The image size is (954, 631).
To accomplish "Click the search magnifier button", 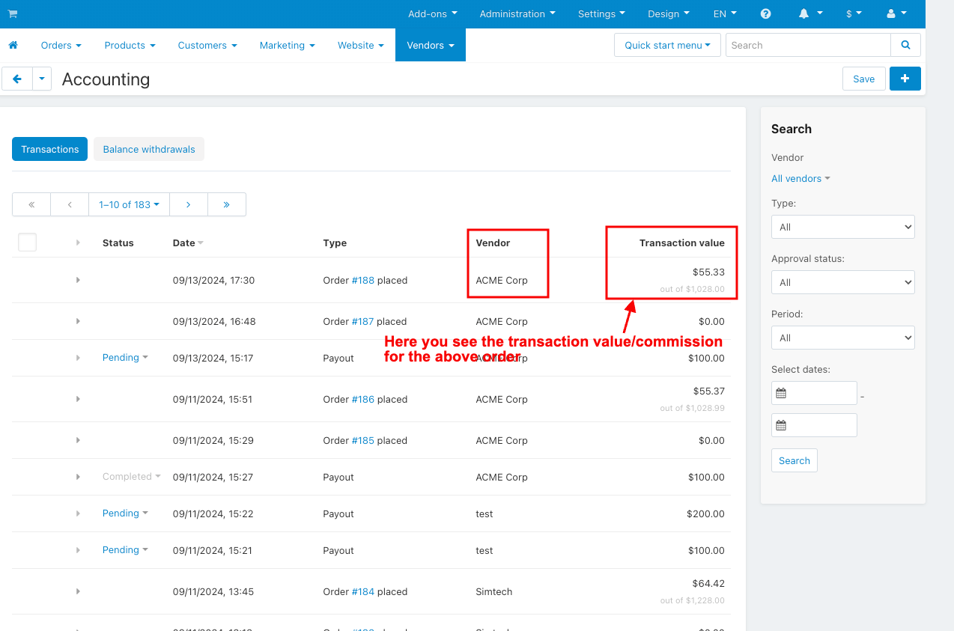I will [x=905, y=46].
